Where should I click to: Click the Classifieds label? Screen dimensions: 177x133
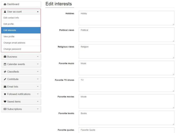pyautogui.click(x=13, y=72)
